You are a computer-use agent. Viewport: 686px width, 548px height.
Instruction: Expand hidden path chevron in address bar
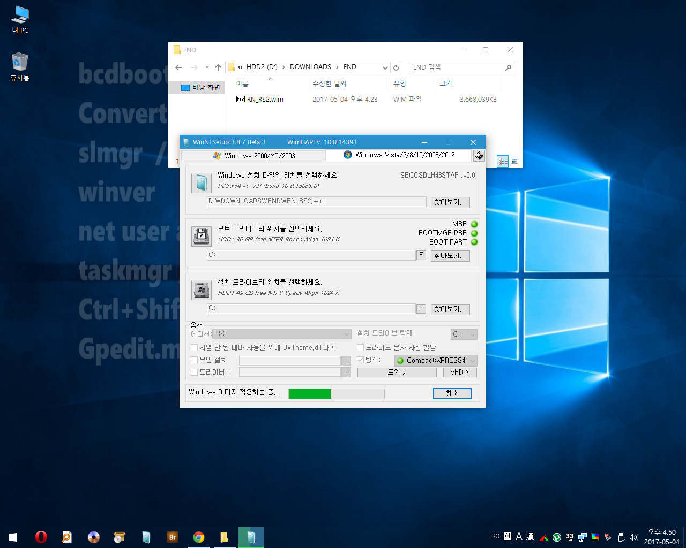pos(240,67)
